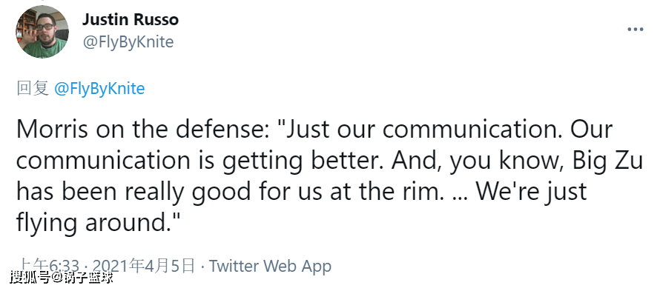The width and height of the screenshot is (660, 291).
Task: Click the 上午6:33 tweet timestamp
Action: click(50, 267)
